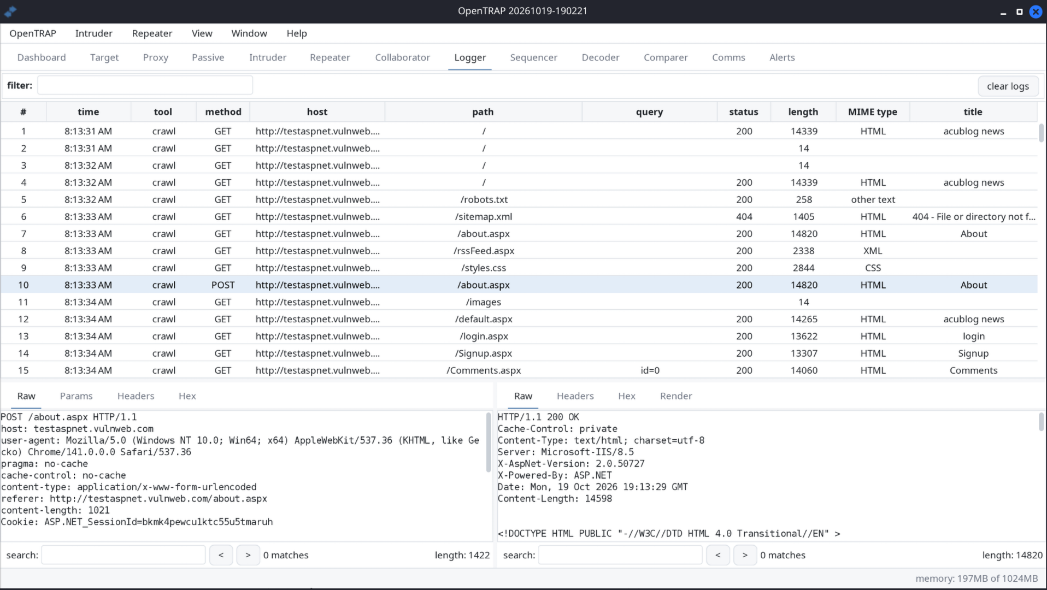Click the OpenTRAP logo icon in title bar
The width and height of the screenshot is (1047, 590).
point(10,11)
